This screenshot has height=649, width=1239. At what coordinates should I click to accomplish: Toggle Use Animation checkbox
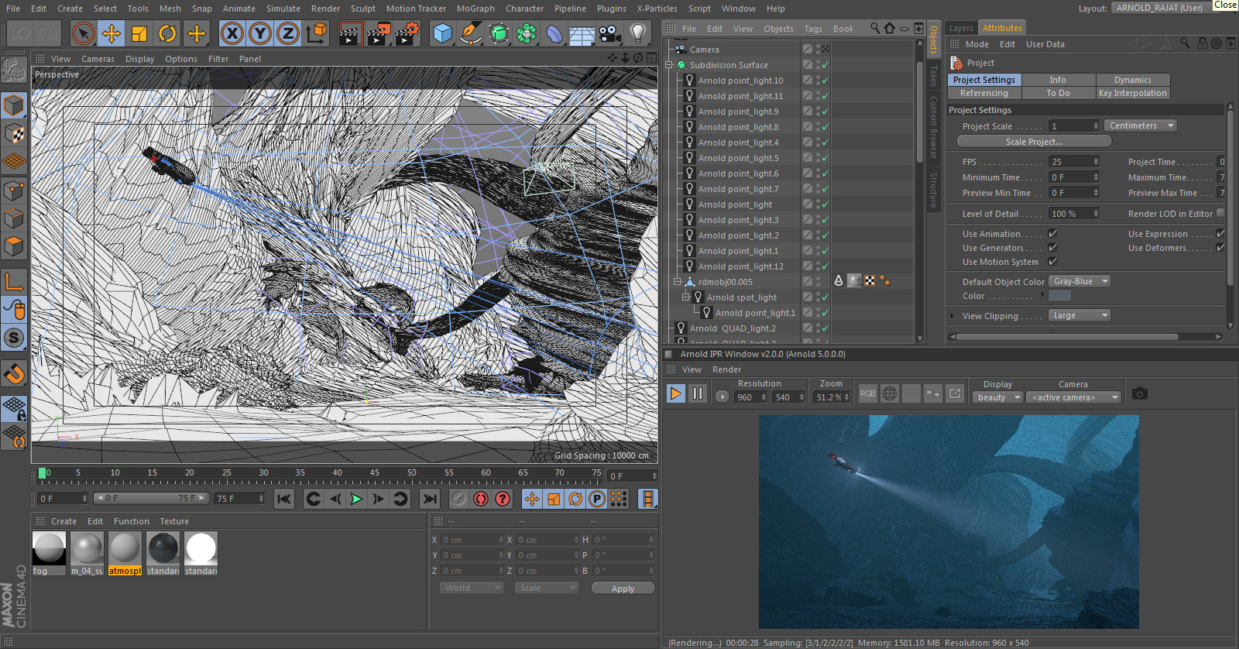pos(1052,233)
